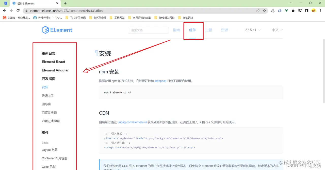The image size is (325, 170).
Task: Open the Chrome profile avatar
Action: click(314, 11)
